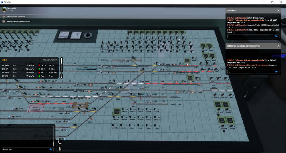This screenshot has height=153, width=286.
Task: Click the counter above dPo1K switch
Action: click(218, 105)
